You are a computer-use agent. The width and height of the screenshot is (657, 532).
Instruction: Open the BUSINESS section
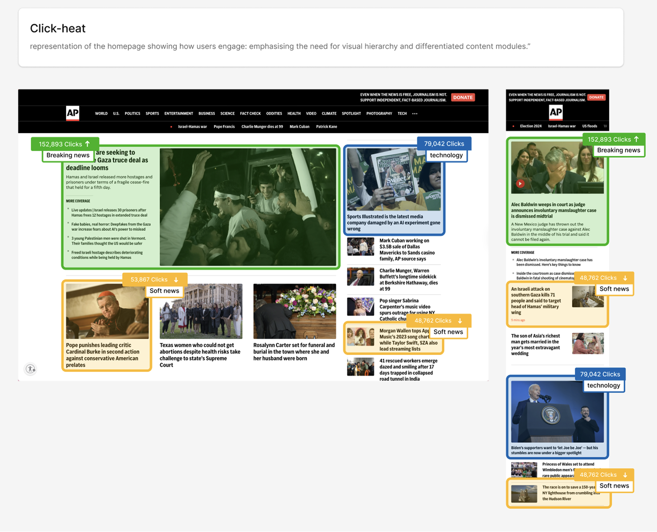pos(206,114)
